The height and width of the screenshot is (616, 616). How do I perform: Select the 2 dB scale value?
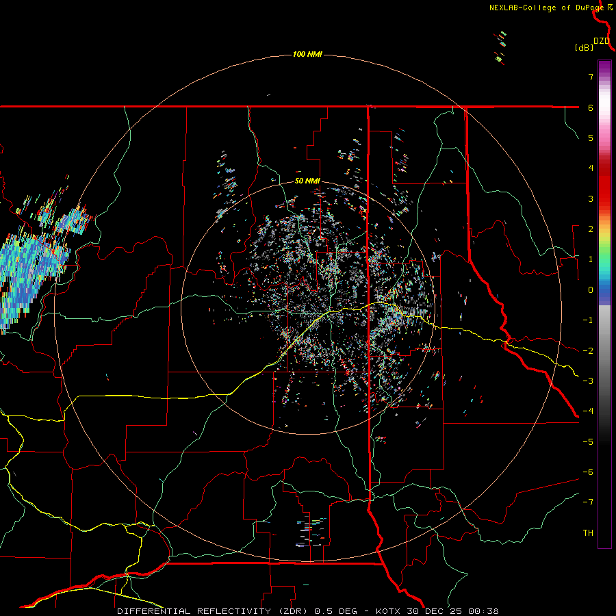(x=591, y=229)
